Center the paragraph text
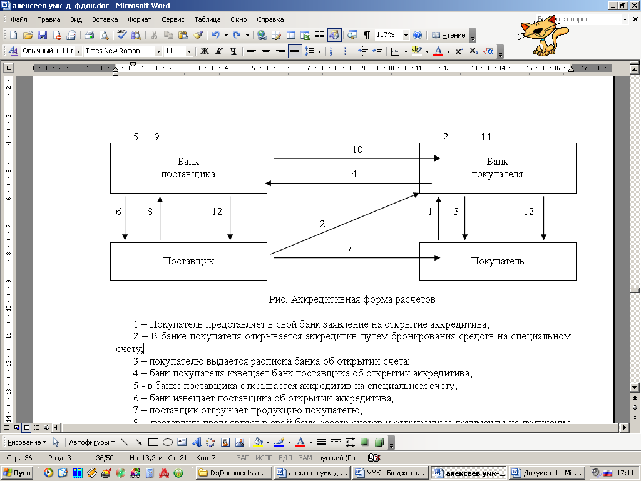Image resolution: width=641 pixels, height=481 pixels. coord(265,51)
